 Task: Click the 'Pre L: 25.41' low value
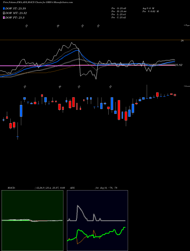coord(119,14)
